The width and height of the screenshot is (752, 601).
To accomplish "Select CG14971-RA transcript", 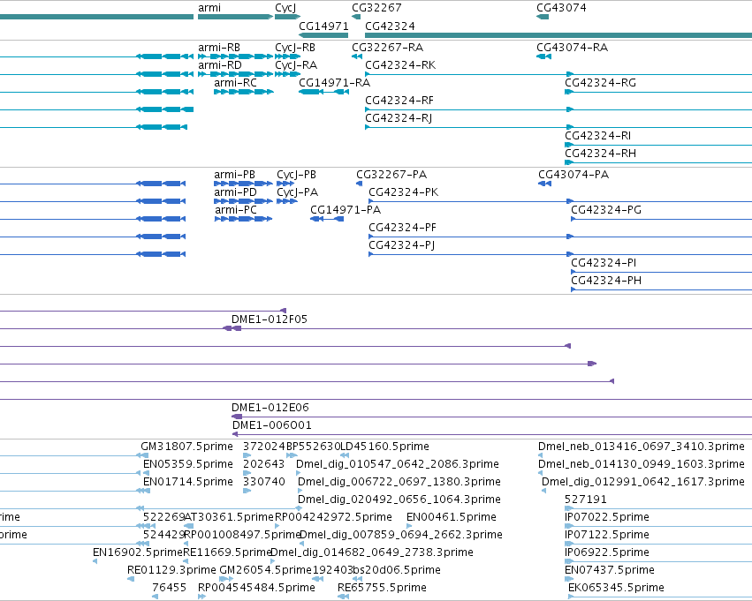I will [323, 92].
